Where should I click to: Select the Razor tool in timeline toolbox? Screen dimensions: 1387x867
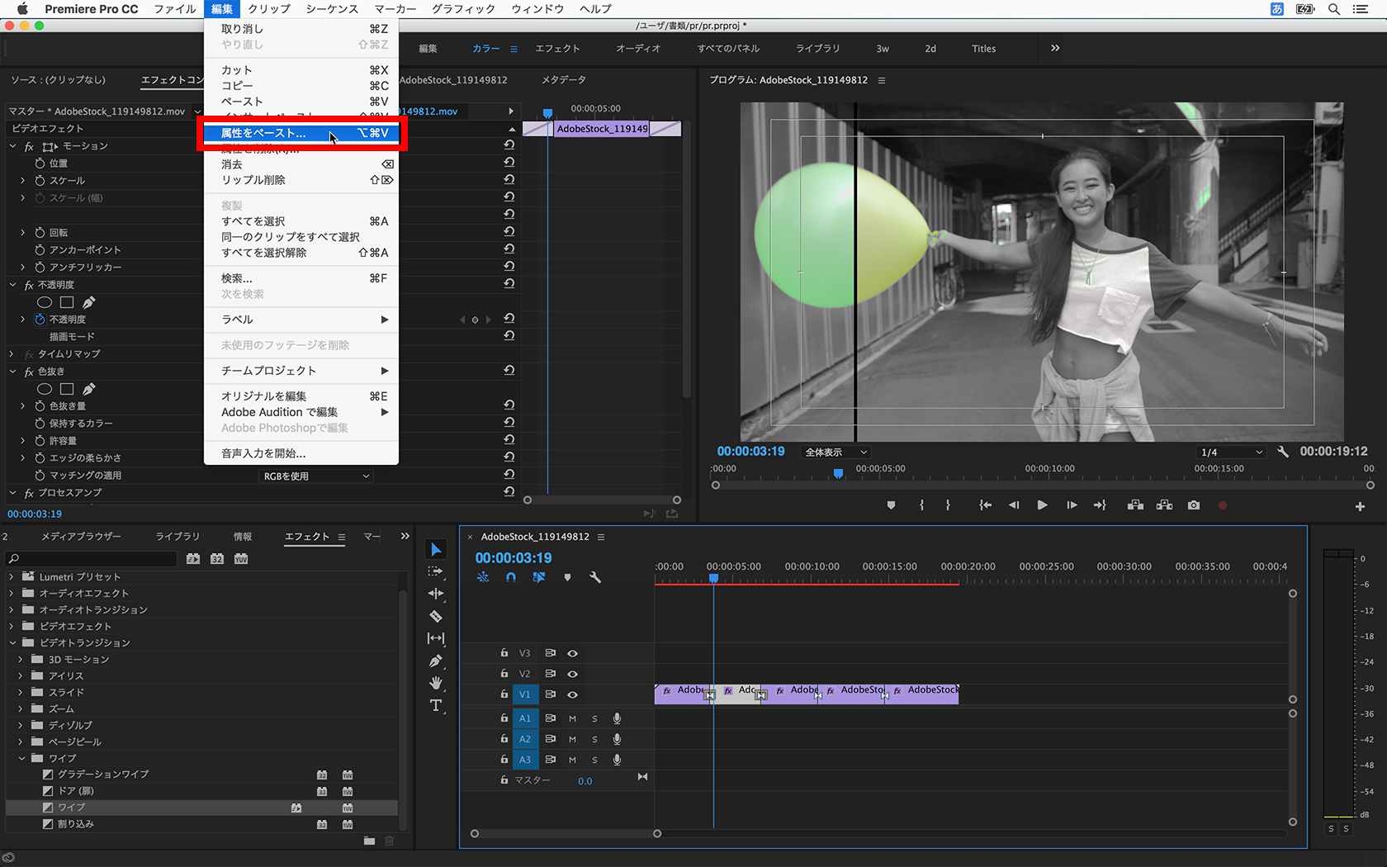tap(436, 616)
